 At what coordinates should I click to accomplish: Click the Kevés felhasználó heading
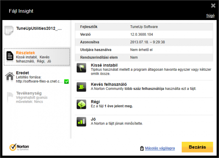[109, 84]
